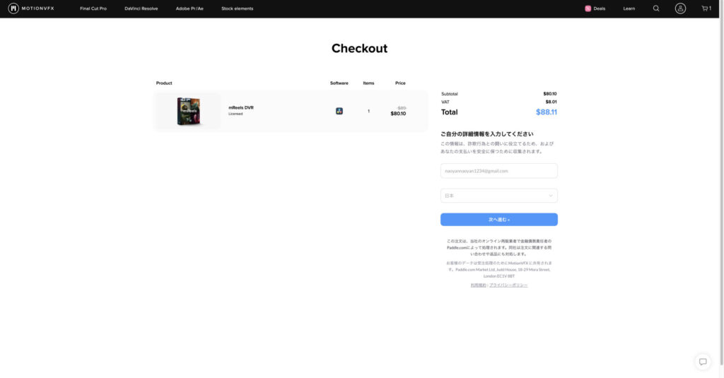Open Stock elements menu
Viewport: 724px width, 378px height.
pos(238,8)
